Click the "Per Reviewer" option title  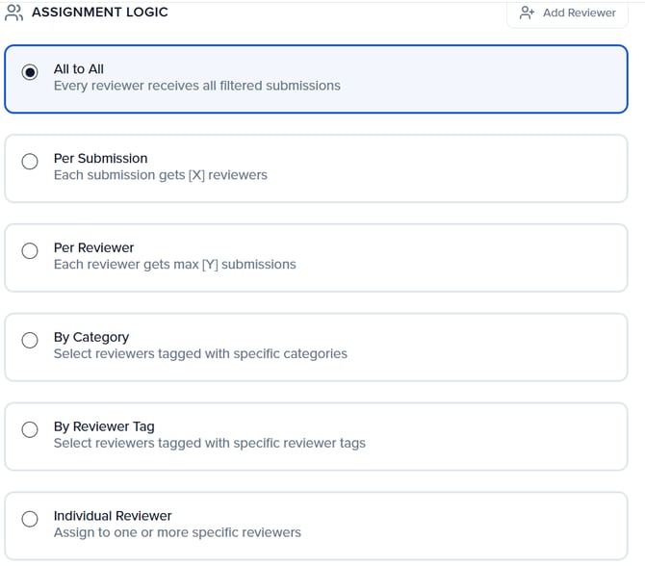click(94, 248)
